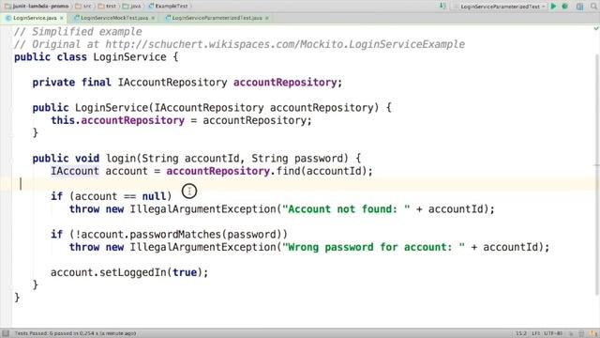This screenshot has height=338, width=600.
Task: Switch to LoginServiceMockTest.java tab
Action: pyautogui.click(x=114, y=18)
